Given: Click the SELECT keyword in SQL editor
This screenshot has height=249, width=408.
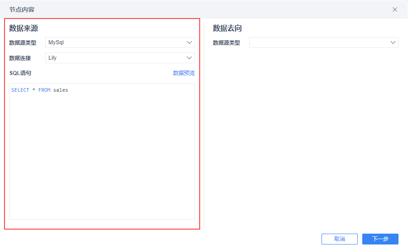Looking at the screenshot, I should (20, 90).
